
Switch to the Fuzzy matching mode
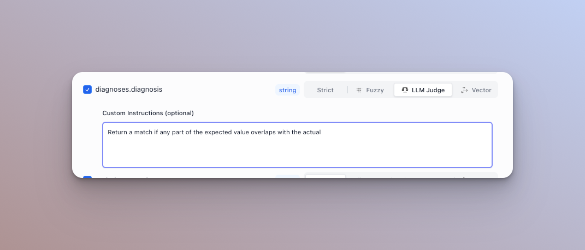[x=375, y=90]
